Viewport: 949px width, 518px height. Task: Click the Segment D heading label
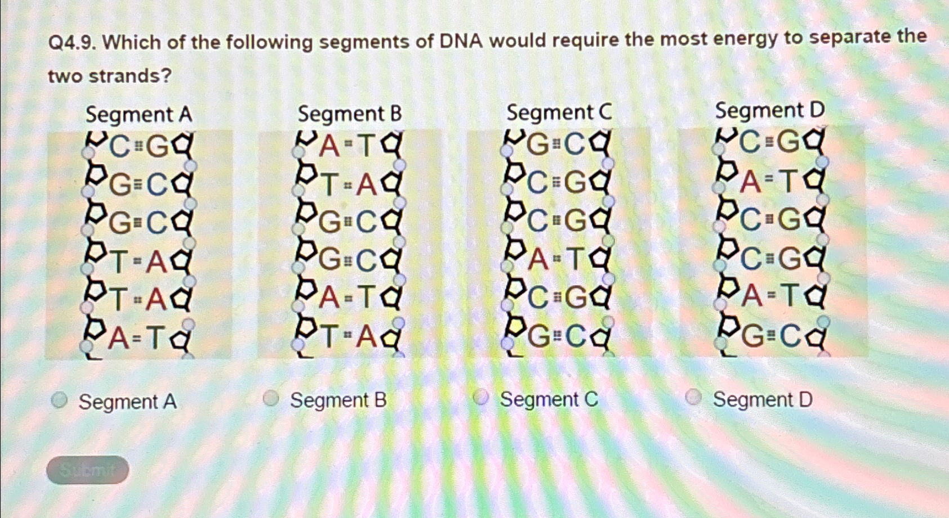(769, 110)
